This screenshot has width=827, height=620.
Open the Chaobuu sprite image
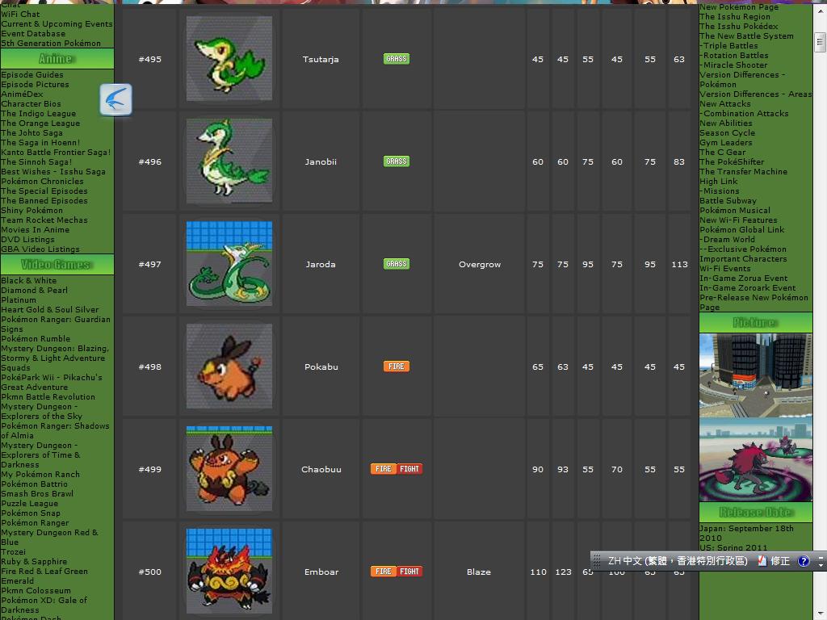coord(229,469)
